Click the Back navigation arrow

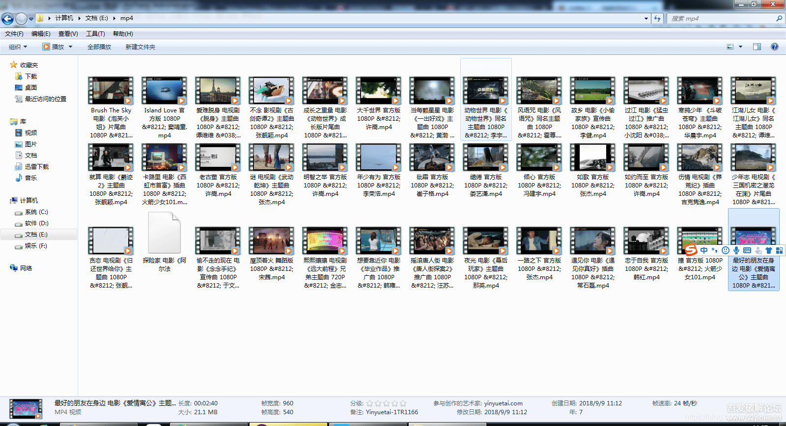click(x=7, y=19)
